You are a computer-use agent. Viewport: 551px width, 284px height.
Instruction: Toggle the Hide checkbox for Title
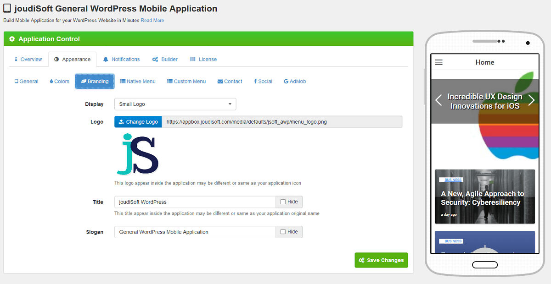pos(283,202)
